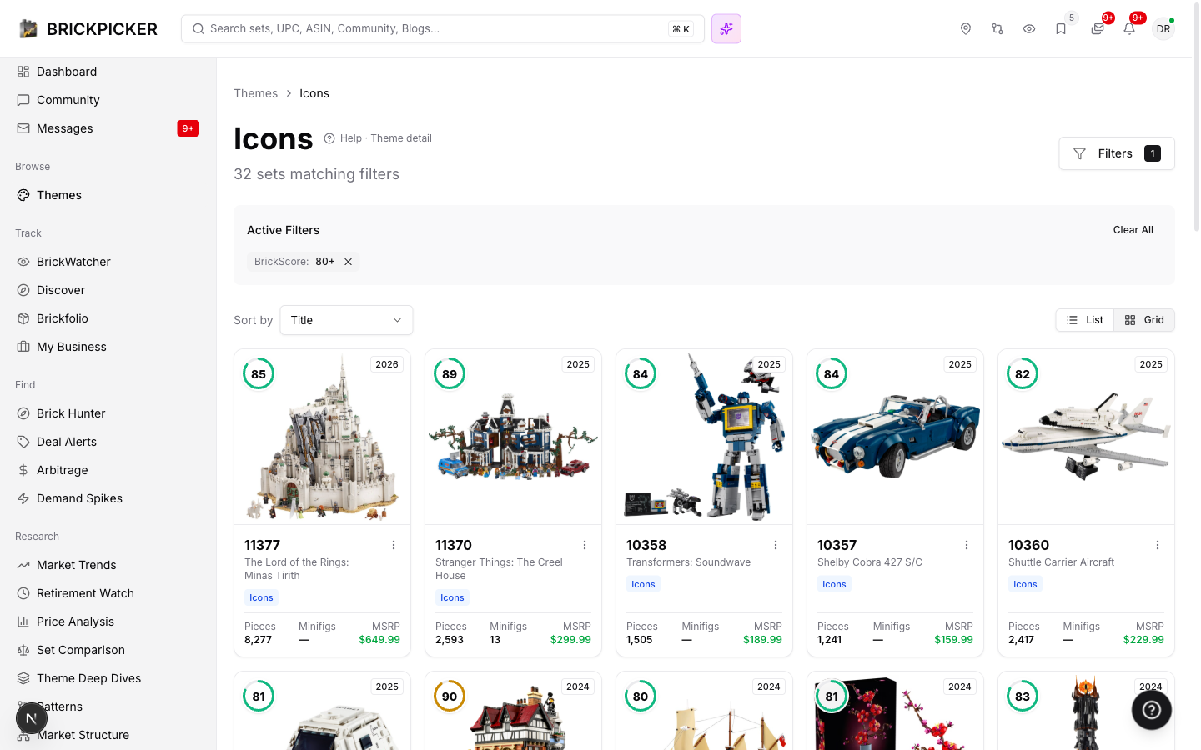
Task: Click the Price Analysis bar chart icon
Action: click(x=23, y=622)
